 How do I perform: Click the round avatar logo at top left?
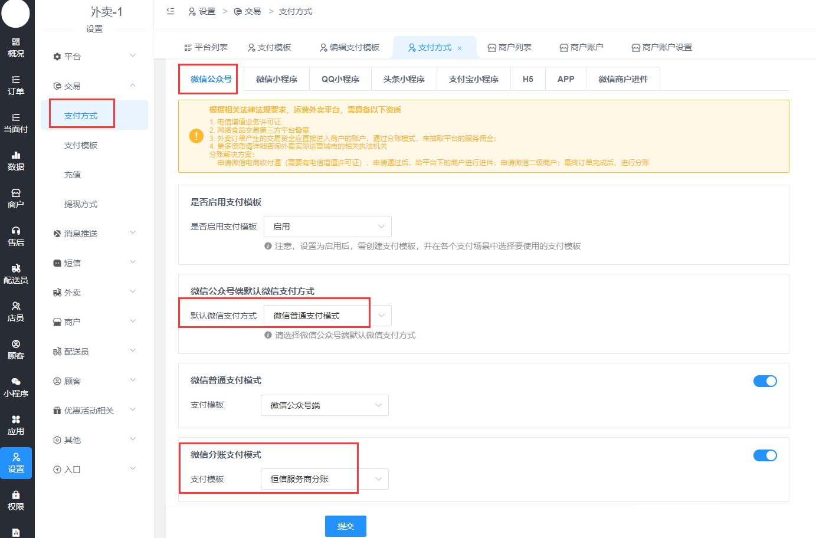tap(15, 13)
